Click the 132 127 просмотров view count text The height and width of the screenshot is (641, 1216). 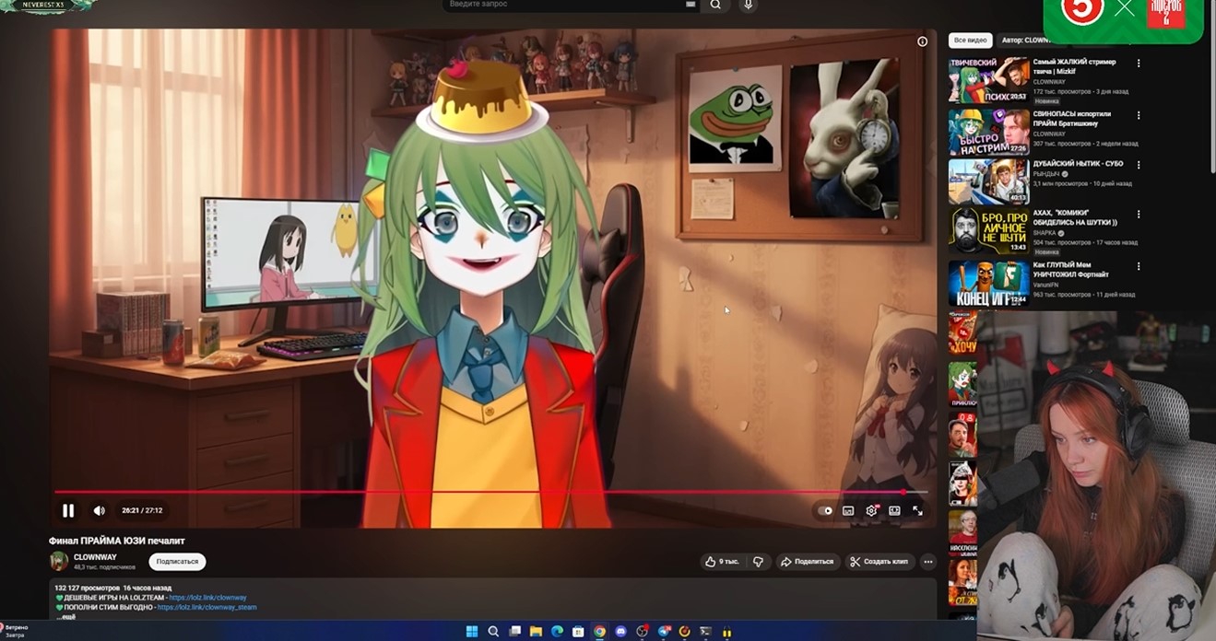click(x=86, y=588)
